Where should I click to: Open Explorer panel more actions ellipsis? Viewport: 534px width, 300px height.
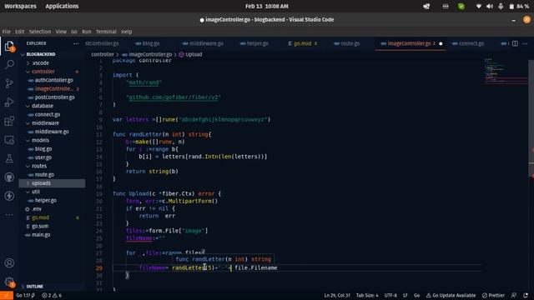tap(76, 43)
